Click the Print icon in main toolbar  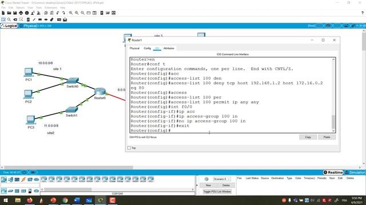[x=21, y=13]
